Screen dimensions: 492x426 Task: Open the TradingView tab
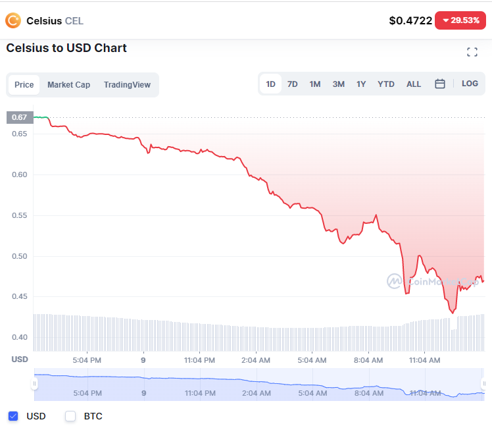[127, 85]
